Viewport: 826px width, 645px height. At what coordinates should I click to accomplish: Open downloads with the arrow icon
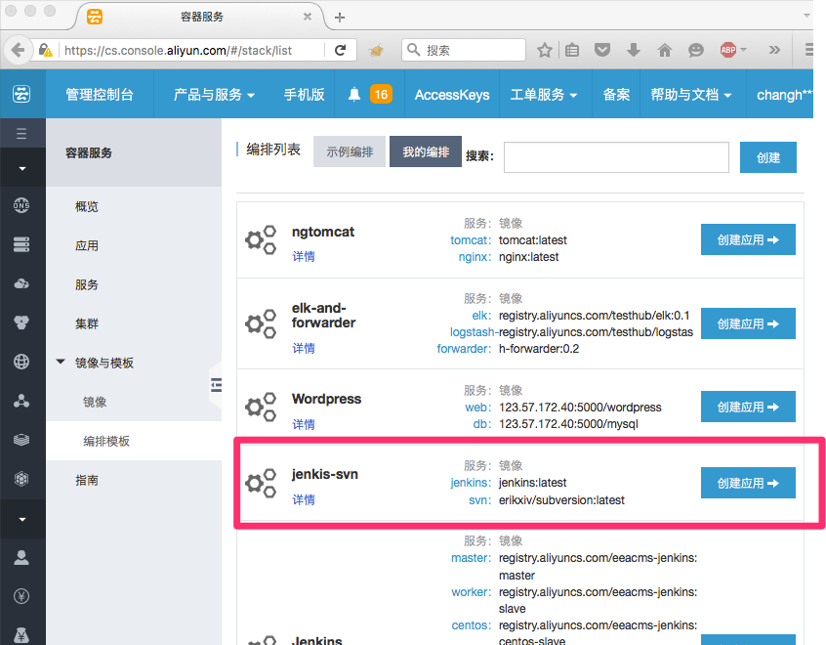634,50
